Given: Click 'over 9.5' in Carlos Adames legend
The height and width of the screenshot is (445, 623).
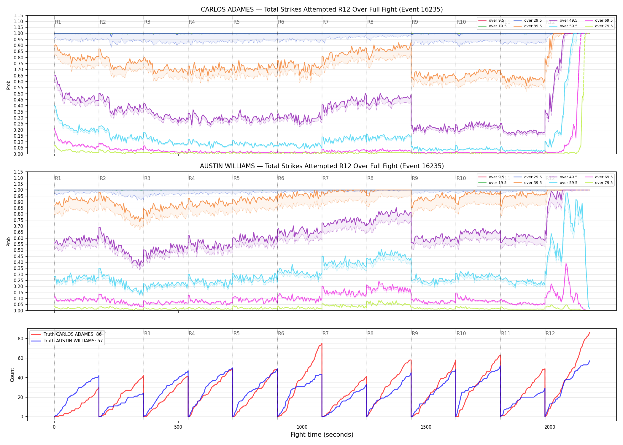Looking at the screenshot, I should click(496, 20).
